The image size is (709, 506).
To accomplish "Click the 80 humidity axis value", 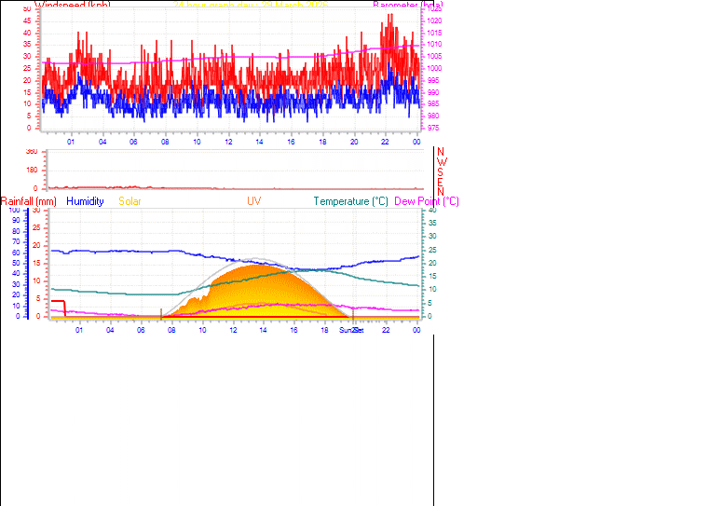I will click(x=16, y=231).
